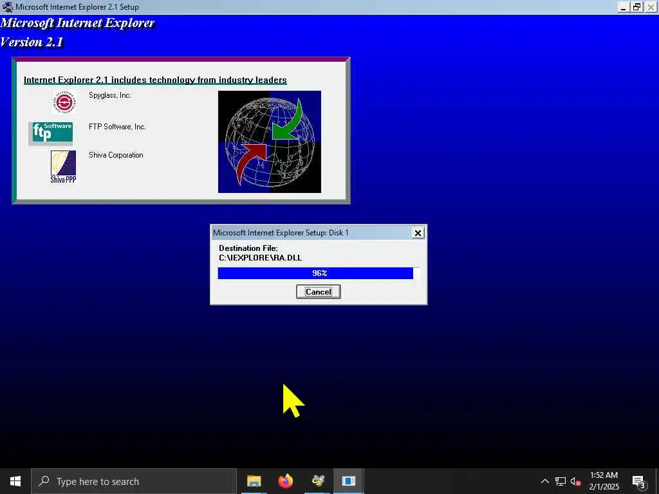
Task: Open the bee icon app on taskbar
Action: point(318,481)
